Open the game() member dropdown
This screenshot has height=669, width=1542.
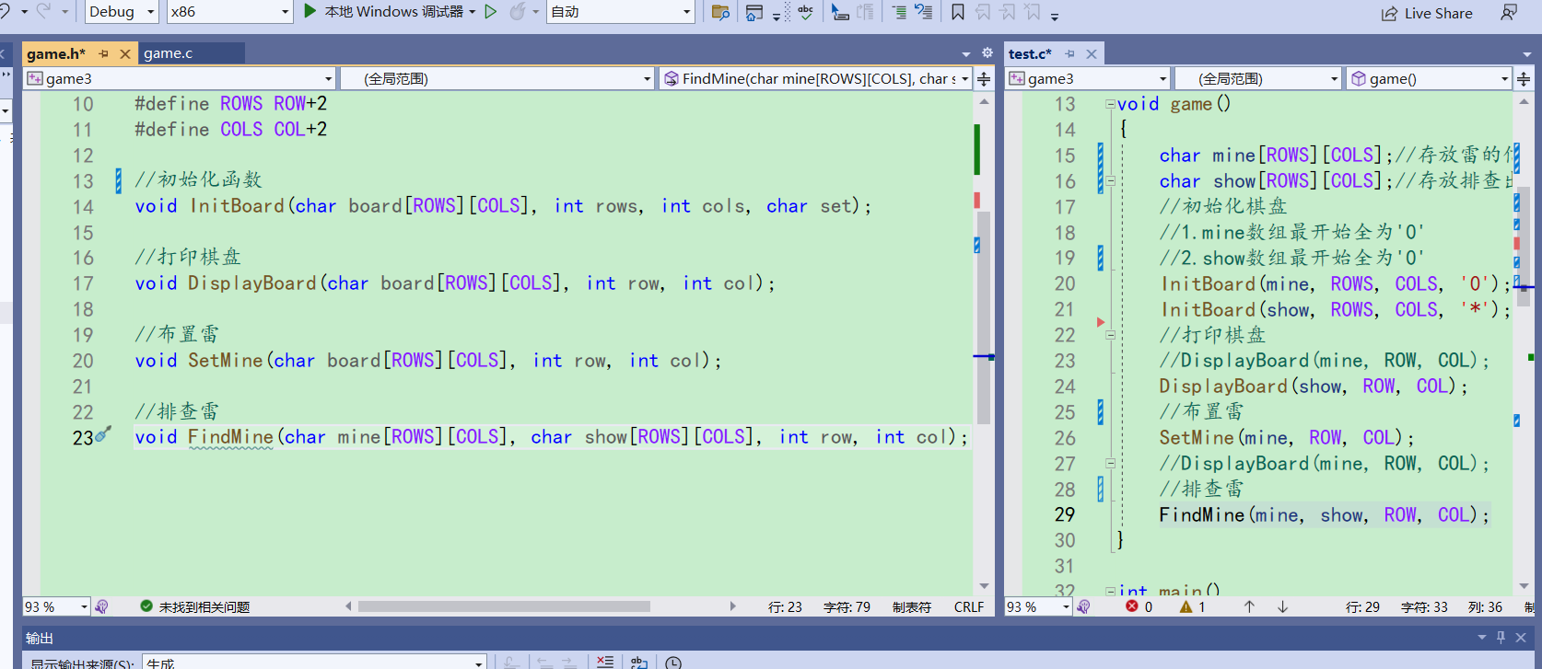point(1429,78)
